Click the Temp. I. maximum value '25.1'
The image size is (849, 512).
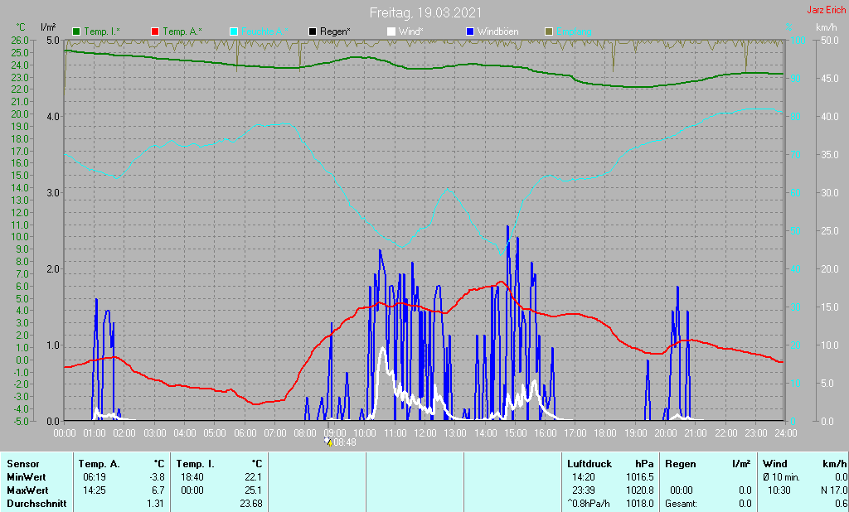[254, 490]
